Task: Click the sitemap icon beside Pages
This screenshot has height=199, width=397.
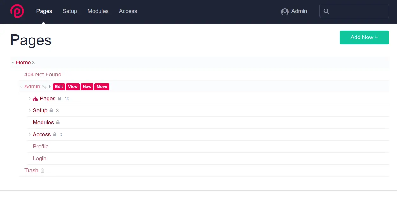Action: tap(35, 99)
